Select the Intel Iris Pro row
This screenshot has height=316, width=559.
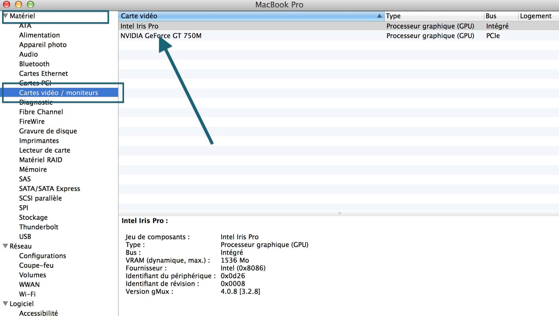[339, 26]
